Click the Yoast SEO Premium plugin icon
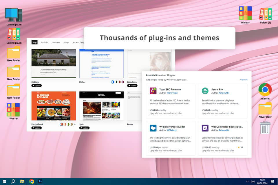The height and width of the screenshot is (185, 278). (153, 91)
